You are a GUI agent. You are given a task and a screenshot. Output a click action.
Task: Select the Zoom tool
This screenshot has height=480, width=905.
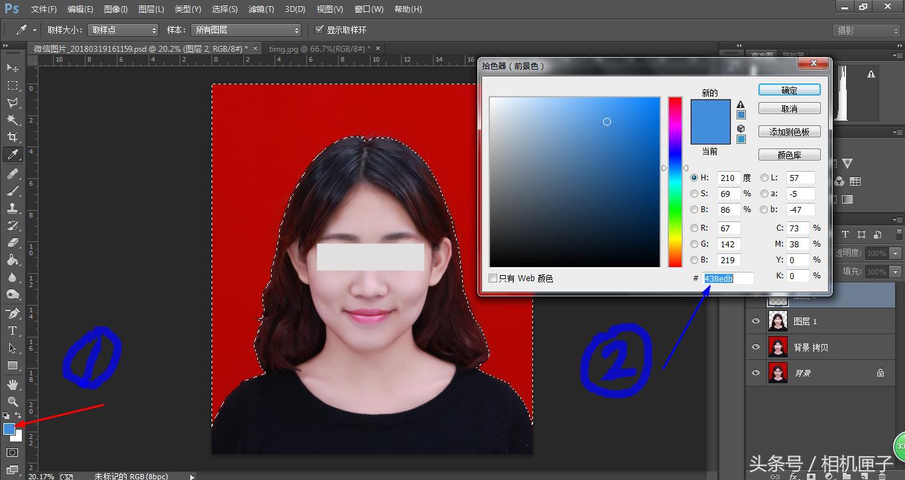point(12,402)
